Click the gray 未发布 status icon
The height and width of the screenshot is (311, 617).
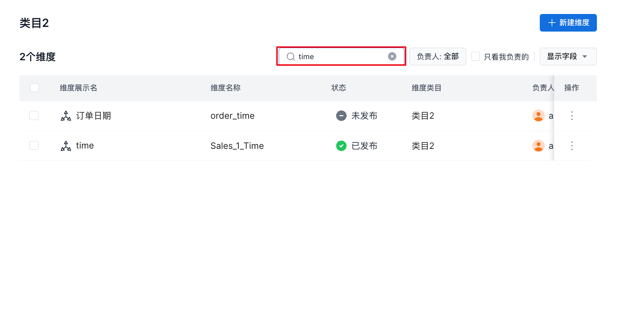[x=341, y=116]
